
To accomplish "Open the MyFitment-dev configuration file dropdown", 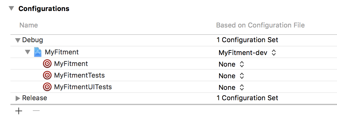I will pyautogui.click(x=247, y=53).
